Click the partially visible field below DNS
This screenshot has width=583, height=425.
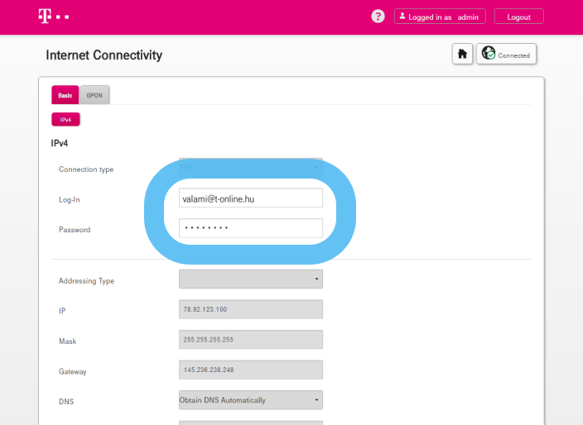click(250, 423)
